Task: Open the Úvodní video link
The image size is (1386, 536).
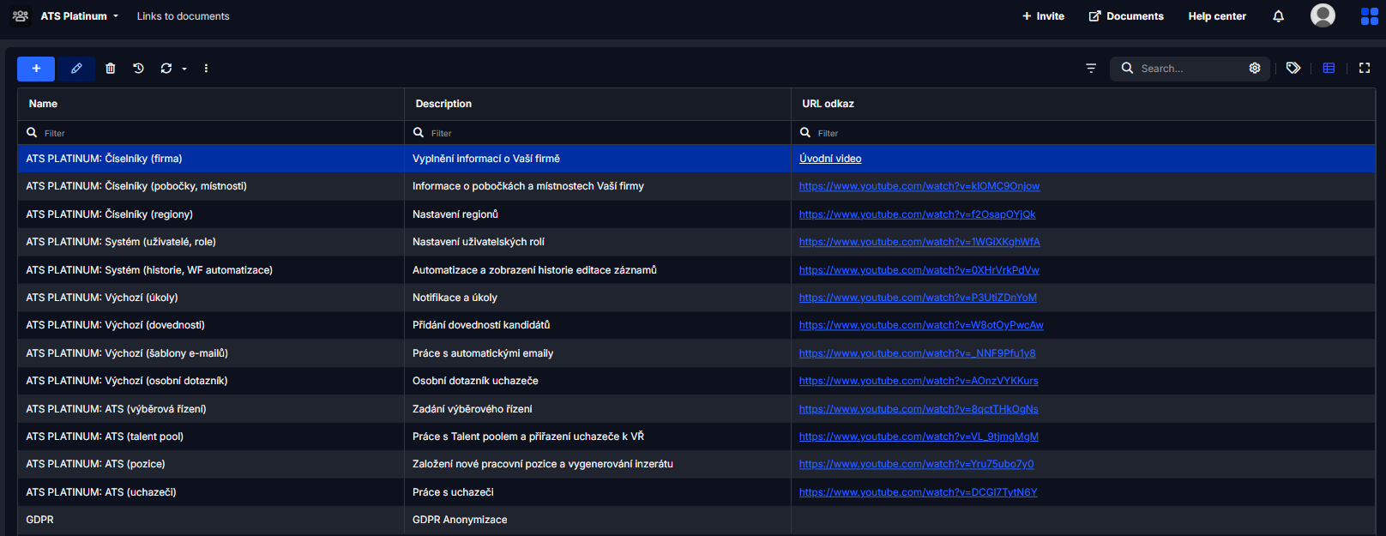Action: click(x=830, y=159)
